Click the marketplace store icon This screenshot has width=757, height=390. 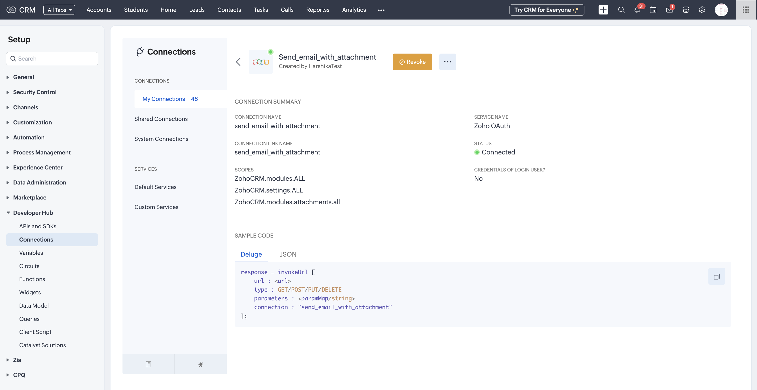pos(686,10)
